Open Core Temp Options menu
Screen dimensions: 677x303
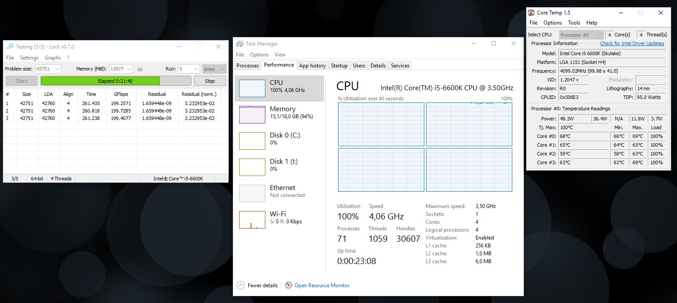[x=553, y=23]
